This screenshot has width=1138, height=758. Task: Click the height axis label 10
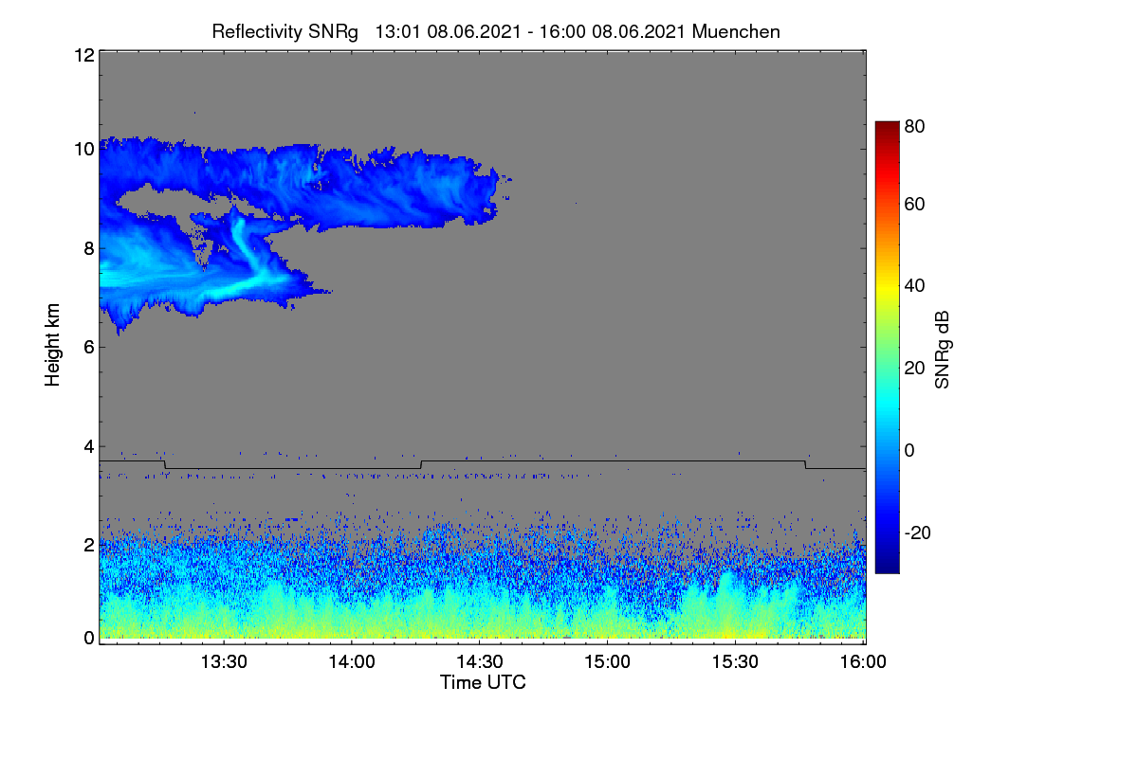(83, 149)
